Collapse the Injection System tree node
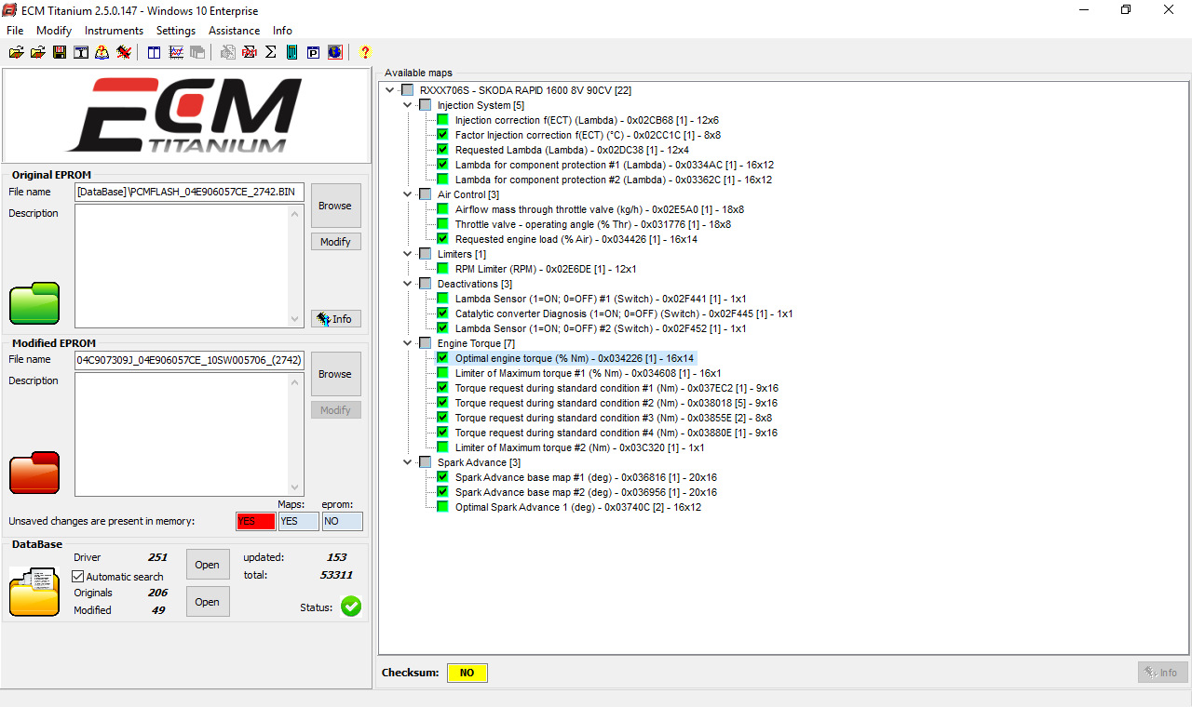This screenshot has height=707, width=1192. coord(408,105)
